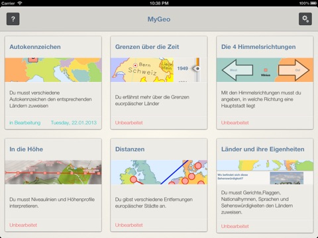Click the left West arrow graphic

click(237, 70)
